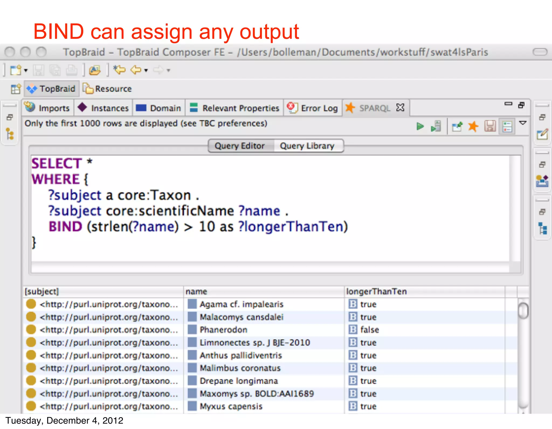The height and width of the screenshot is (429, 552).
Task: Click the form editor pencil icon in right sidebar
Action: (542, 134)
